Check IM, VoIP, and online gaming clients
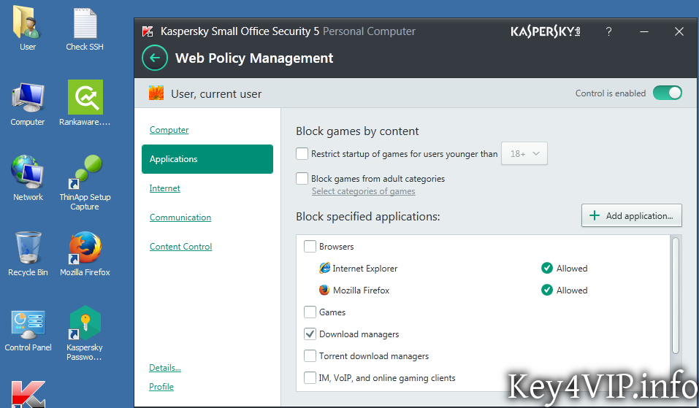 point(310,377)
